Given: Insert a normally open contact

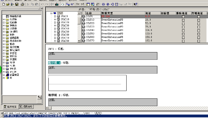Looking at the screenshot, I should pyautogui.click(x=104, y=5).
